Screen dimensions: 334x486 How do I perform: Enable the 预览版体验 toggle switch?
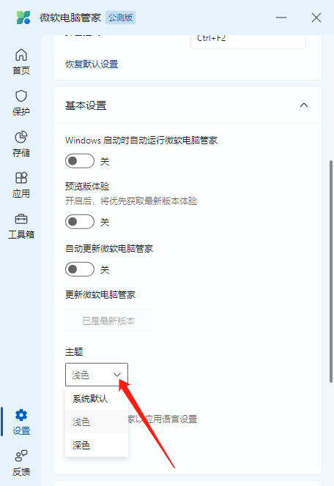[80, 222]
